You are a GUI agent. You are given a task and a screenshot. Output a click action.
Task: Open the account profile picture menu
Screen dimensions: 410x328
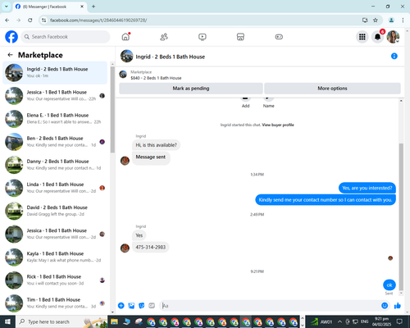point(393,37)
